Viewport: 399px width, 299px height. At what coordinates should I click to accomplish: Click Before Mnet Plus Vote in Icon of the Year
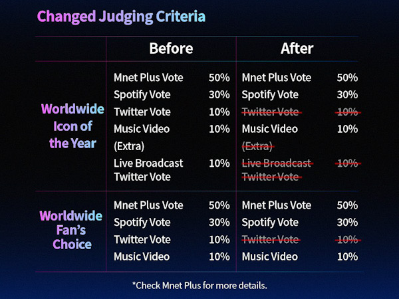pos(148,78)
